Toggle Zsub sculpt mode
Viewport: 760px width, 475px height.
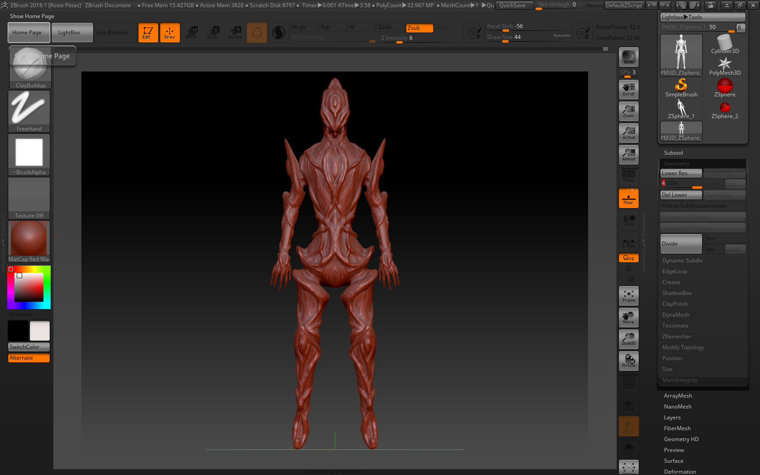point(420,28)
